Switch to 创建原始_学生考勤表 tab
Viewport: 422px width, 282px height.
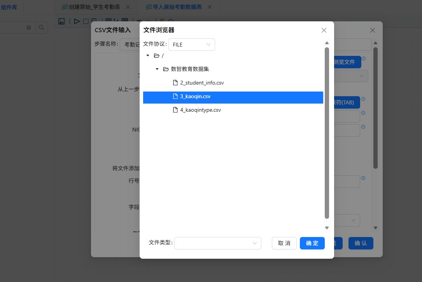pos(94,7)
